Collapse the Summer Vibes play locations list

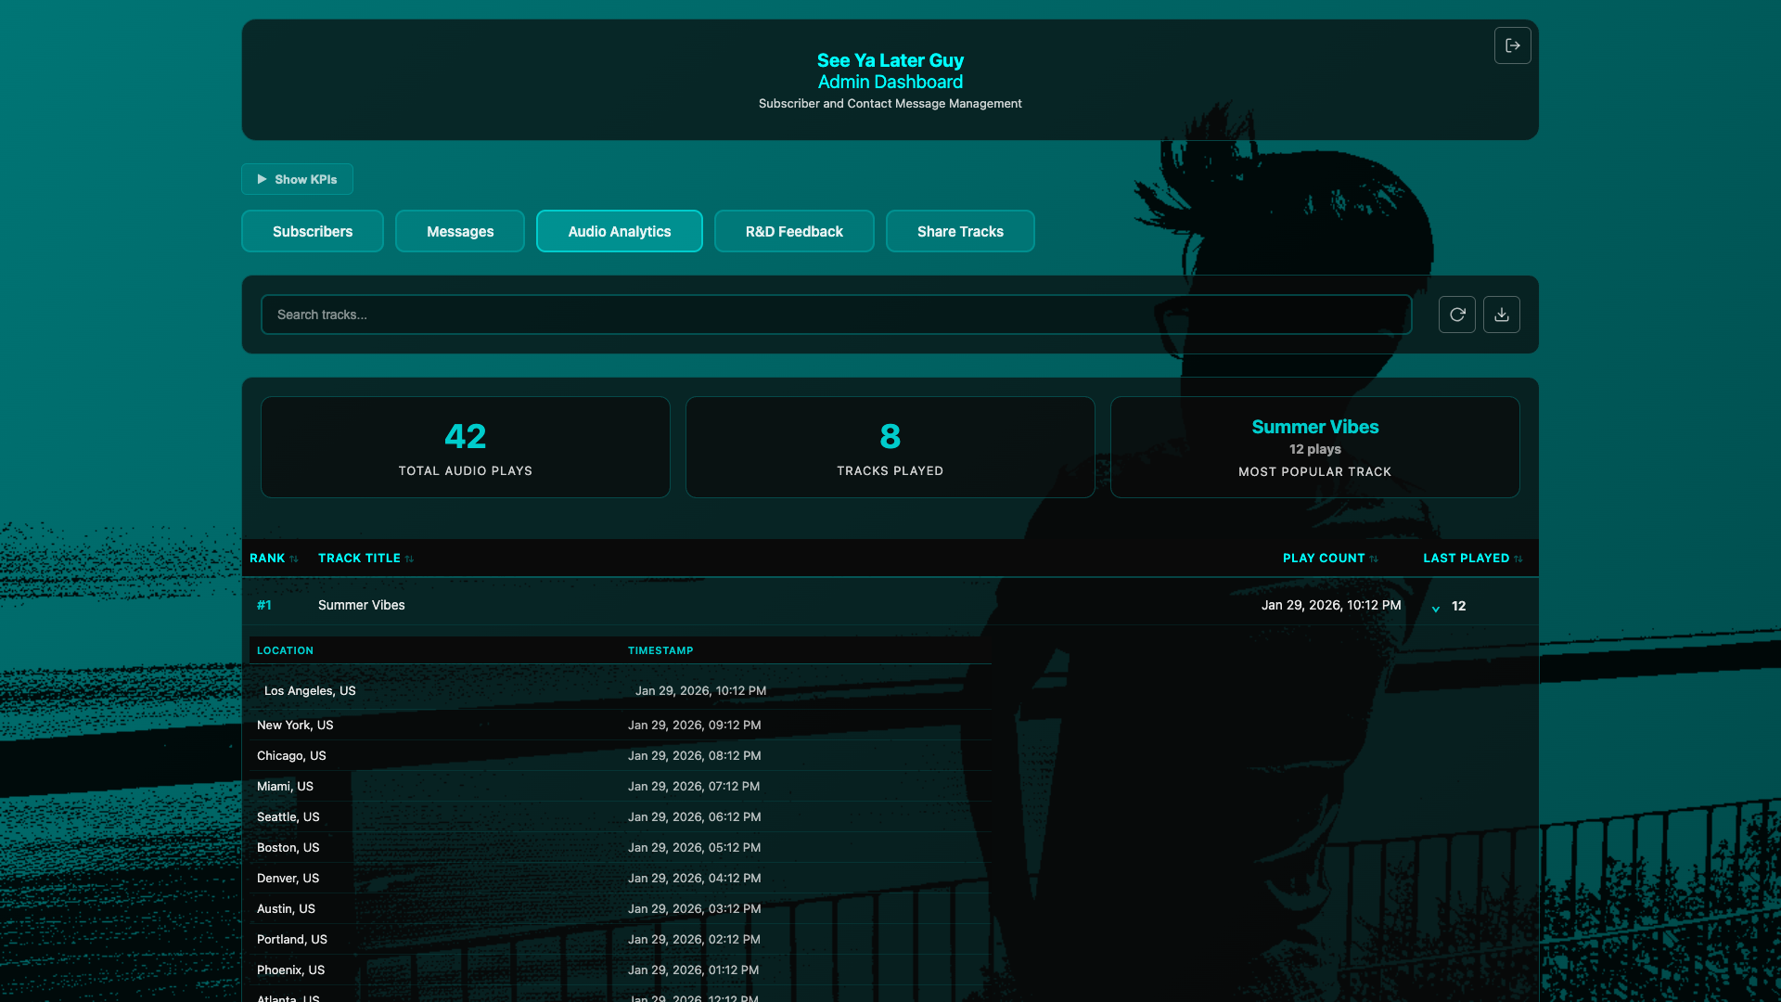click(1434, 607)
